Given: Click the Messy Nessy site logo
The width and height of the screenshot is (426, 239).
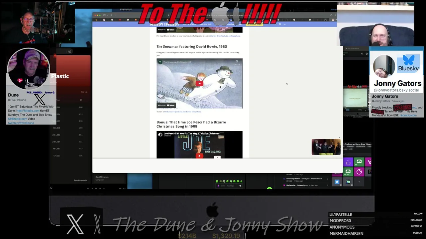Looking at the screenshot, I should click(164, 24).
